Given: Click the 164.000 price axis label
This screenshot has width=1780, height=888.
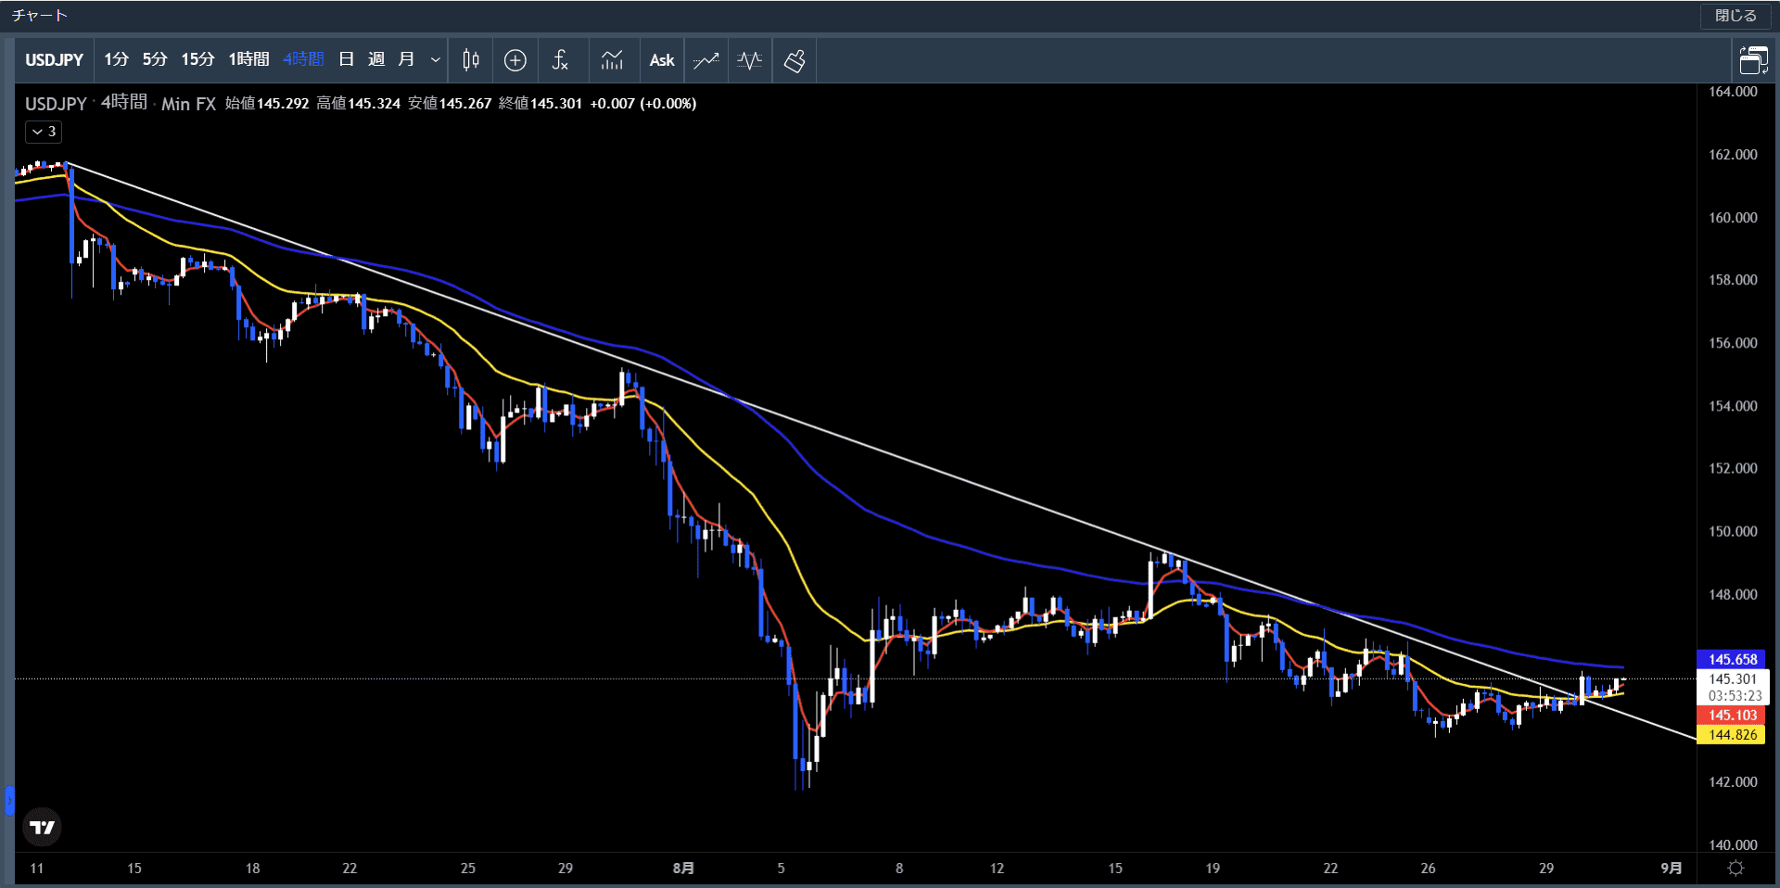Looking at the screenshot, I should 1733,92.
